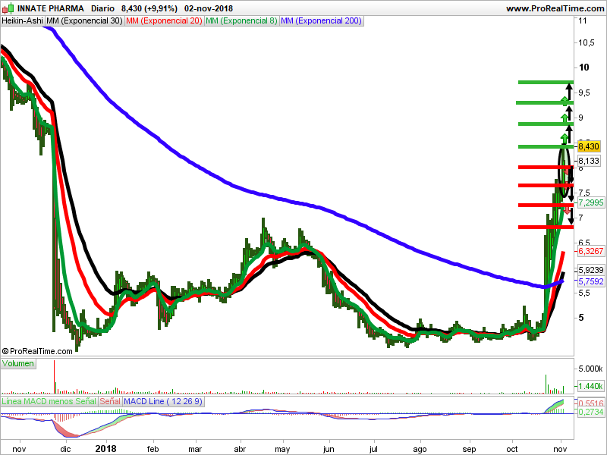Click the green MM (Exponencial 8) label

click(x=241, y=21)
